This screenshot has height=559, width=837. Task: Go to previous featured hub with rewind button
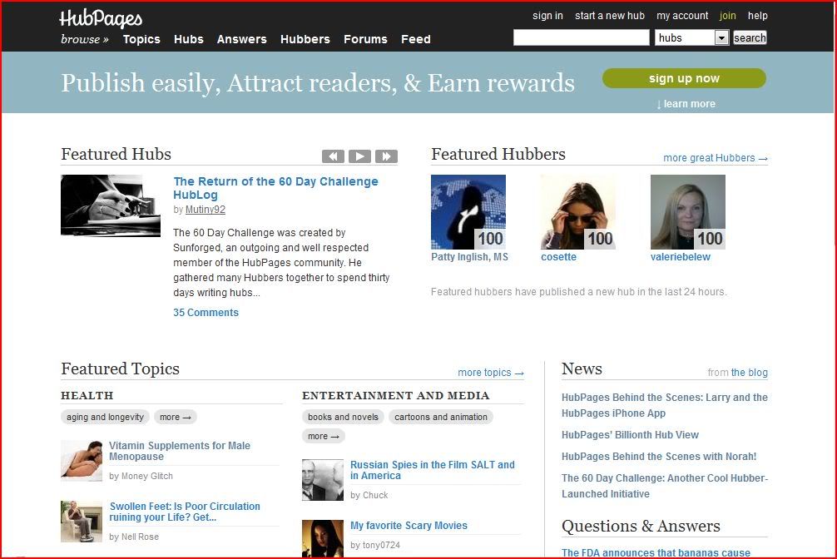click(x=333, y=156)
